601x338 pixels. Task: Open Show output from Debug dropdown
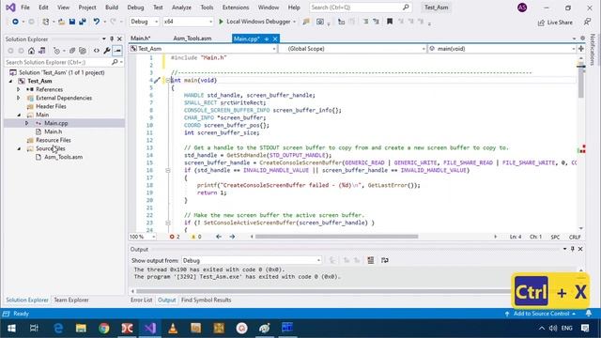point(252,261)
